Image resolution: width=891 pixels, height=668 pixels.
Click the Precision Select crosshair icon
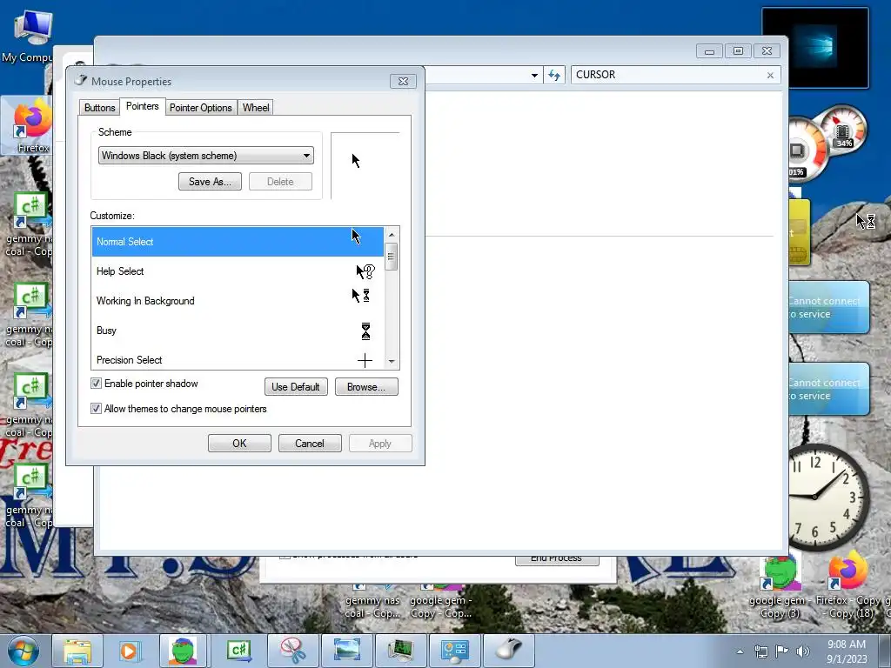click(365, 360)
